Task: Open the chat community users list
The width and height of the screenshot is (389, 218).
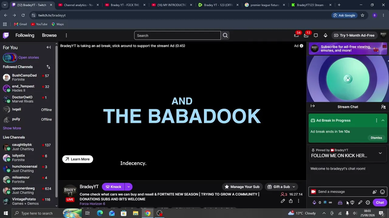Action: tap(383, 107)
